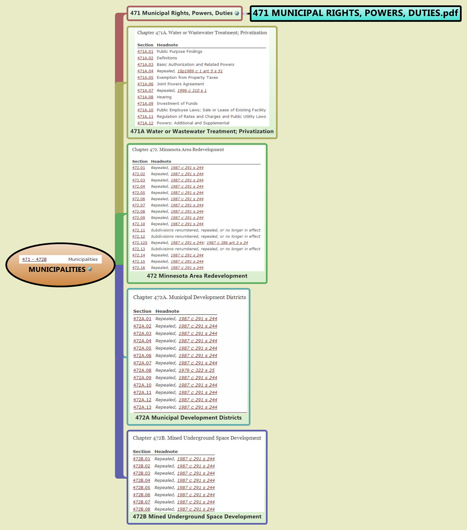The height and width of the screenshot is (530, 467).
Task: Open the 1979 c 322 s 25 link
Action: click(196, 370)
